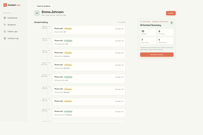Select timeline marker for Sep 13 Attempt #3
Image resolution: width=203 pixels, height=135 pixels.
pyautogui.click(x=49, y=38)
